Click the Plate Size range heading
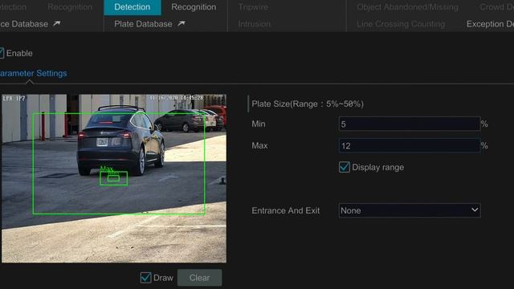 308,104
